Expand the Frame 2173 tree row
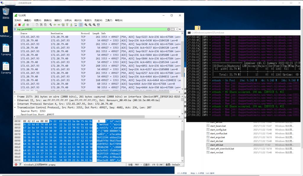 coord(15,97)
